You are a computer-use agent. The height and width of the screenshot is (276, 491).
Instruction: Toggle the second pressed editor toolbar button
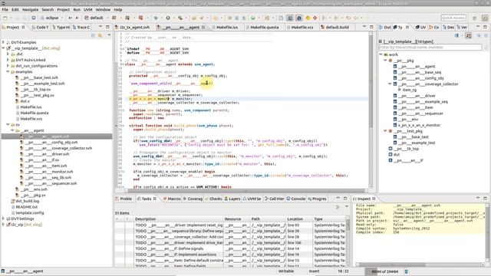(x=298, y=18)
